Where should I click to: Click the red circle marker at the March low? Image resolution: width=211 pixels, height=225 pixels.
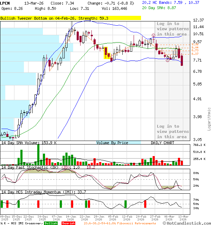(168, 60)
